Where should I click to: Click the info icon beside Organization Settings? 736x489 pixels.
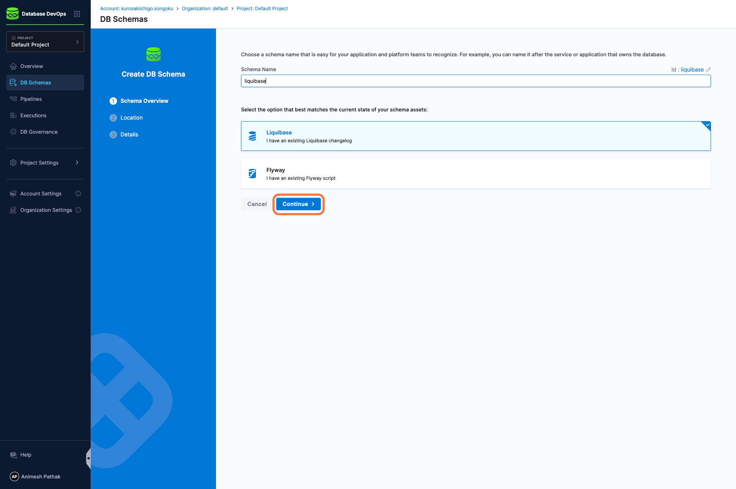click(x=78, y=210)
